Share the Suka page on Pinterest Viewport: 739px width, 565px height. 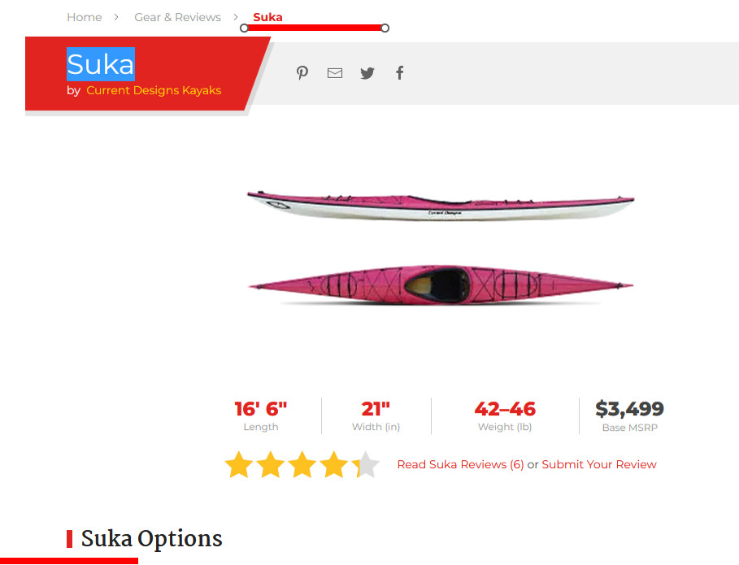(302, 72)
